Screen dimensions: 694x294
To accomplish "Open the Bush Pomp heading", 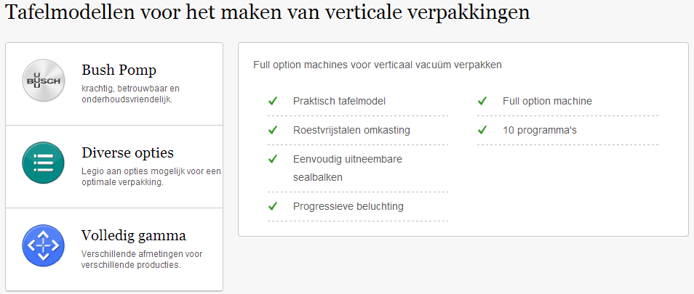I will tap(119, 70).
